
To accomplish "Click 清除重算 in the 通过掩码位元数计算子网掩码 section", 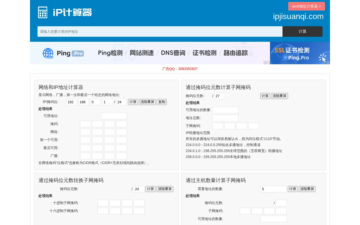I will tap(279, 96).
